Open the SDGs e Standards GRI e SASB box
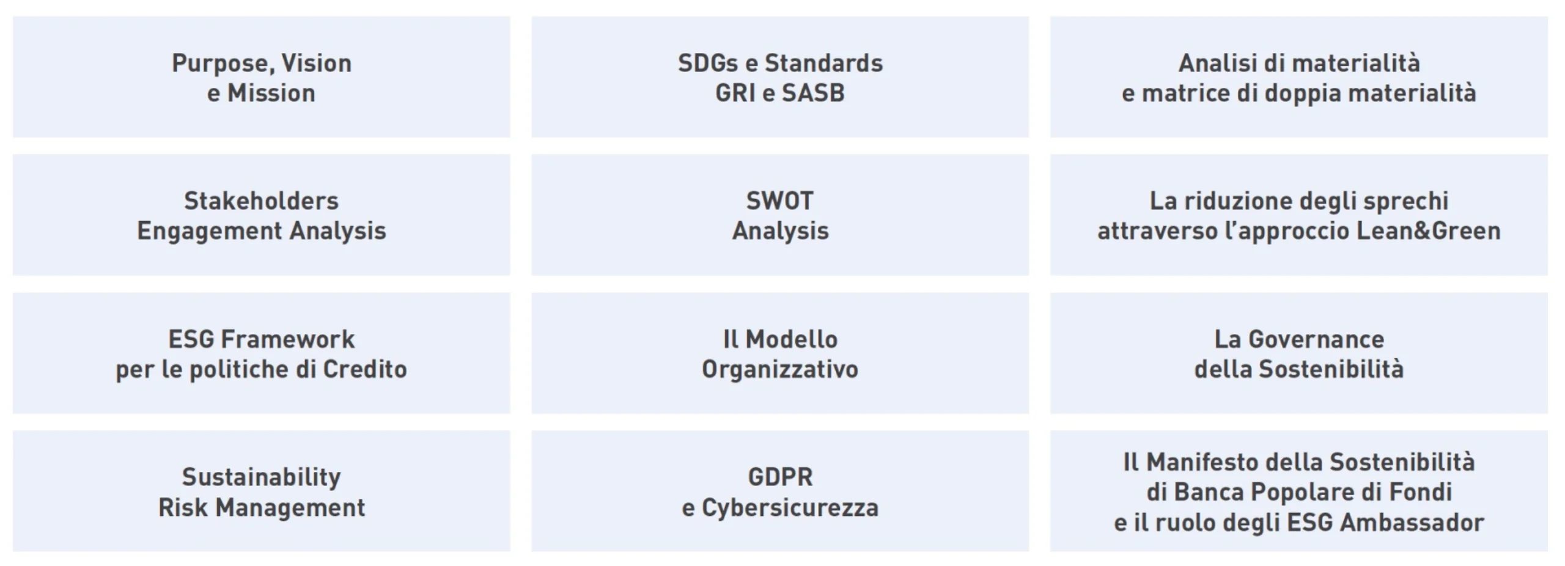The width and height of the screenshot is (1565, 566). (x=780, y=77)
